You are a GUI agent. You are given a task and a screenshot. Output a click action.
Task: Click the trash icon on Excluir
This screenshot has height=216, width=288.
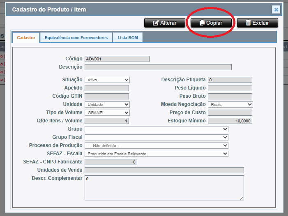(x=248, y=23)
